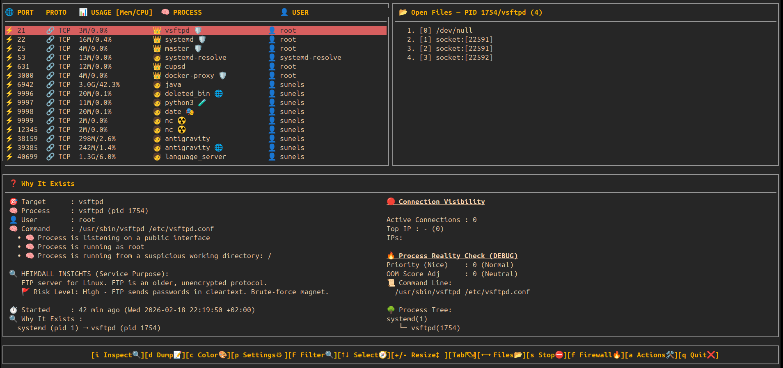This screenshot has height=368, width=783.
Task: Click the shield icon next to vsftpd
Action: [198, 30]
